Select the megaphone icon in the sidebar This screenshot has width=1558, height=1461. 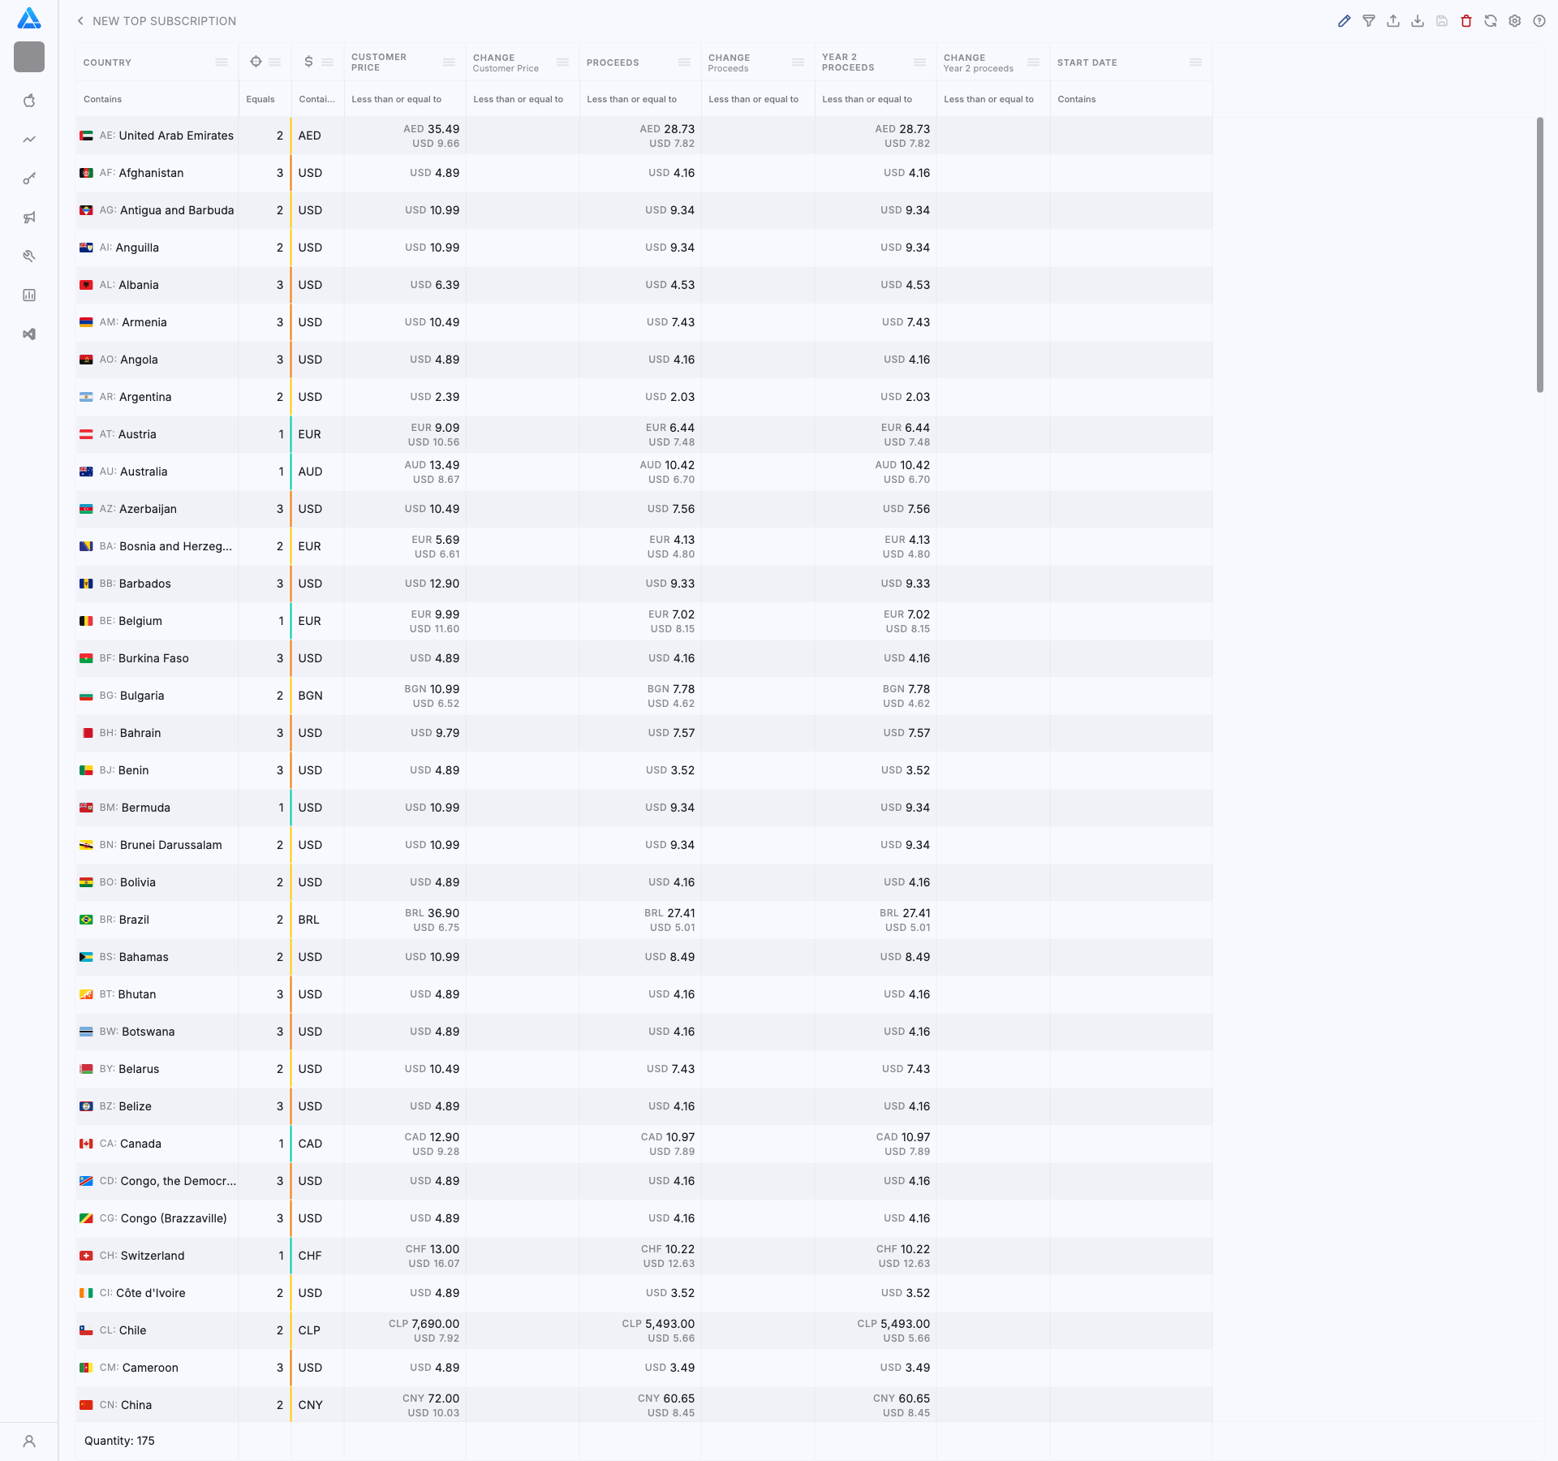click(x=29, y=218)
